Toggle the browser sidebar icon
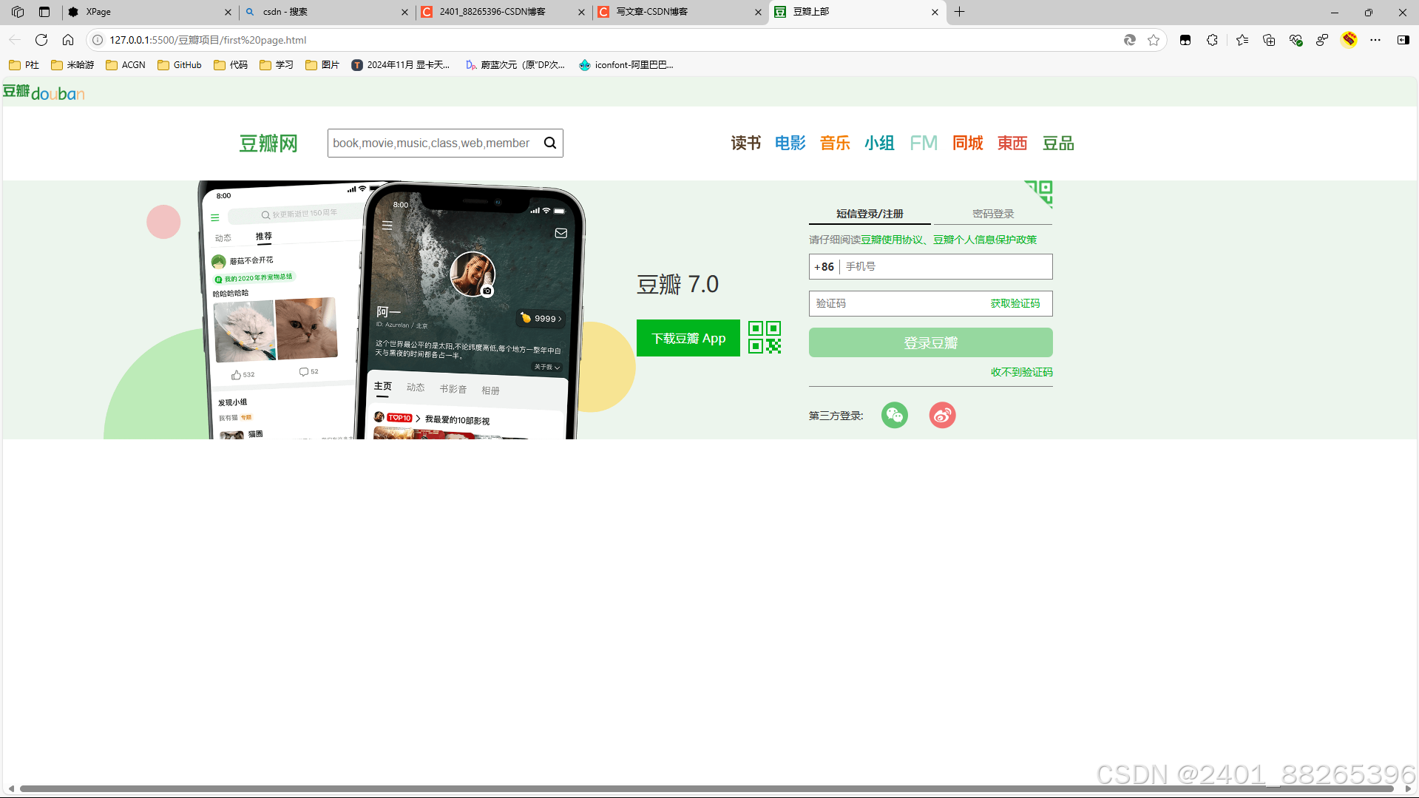This screenshot has height=798, width=1419. coord(1403,40)
